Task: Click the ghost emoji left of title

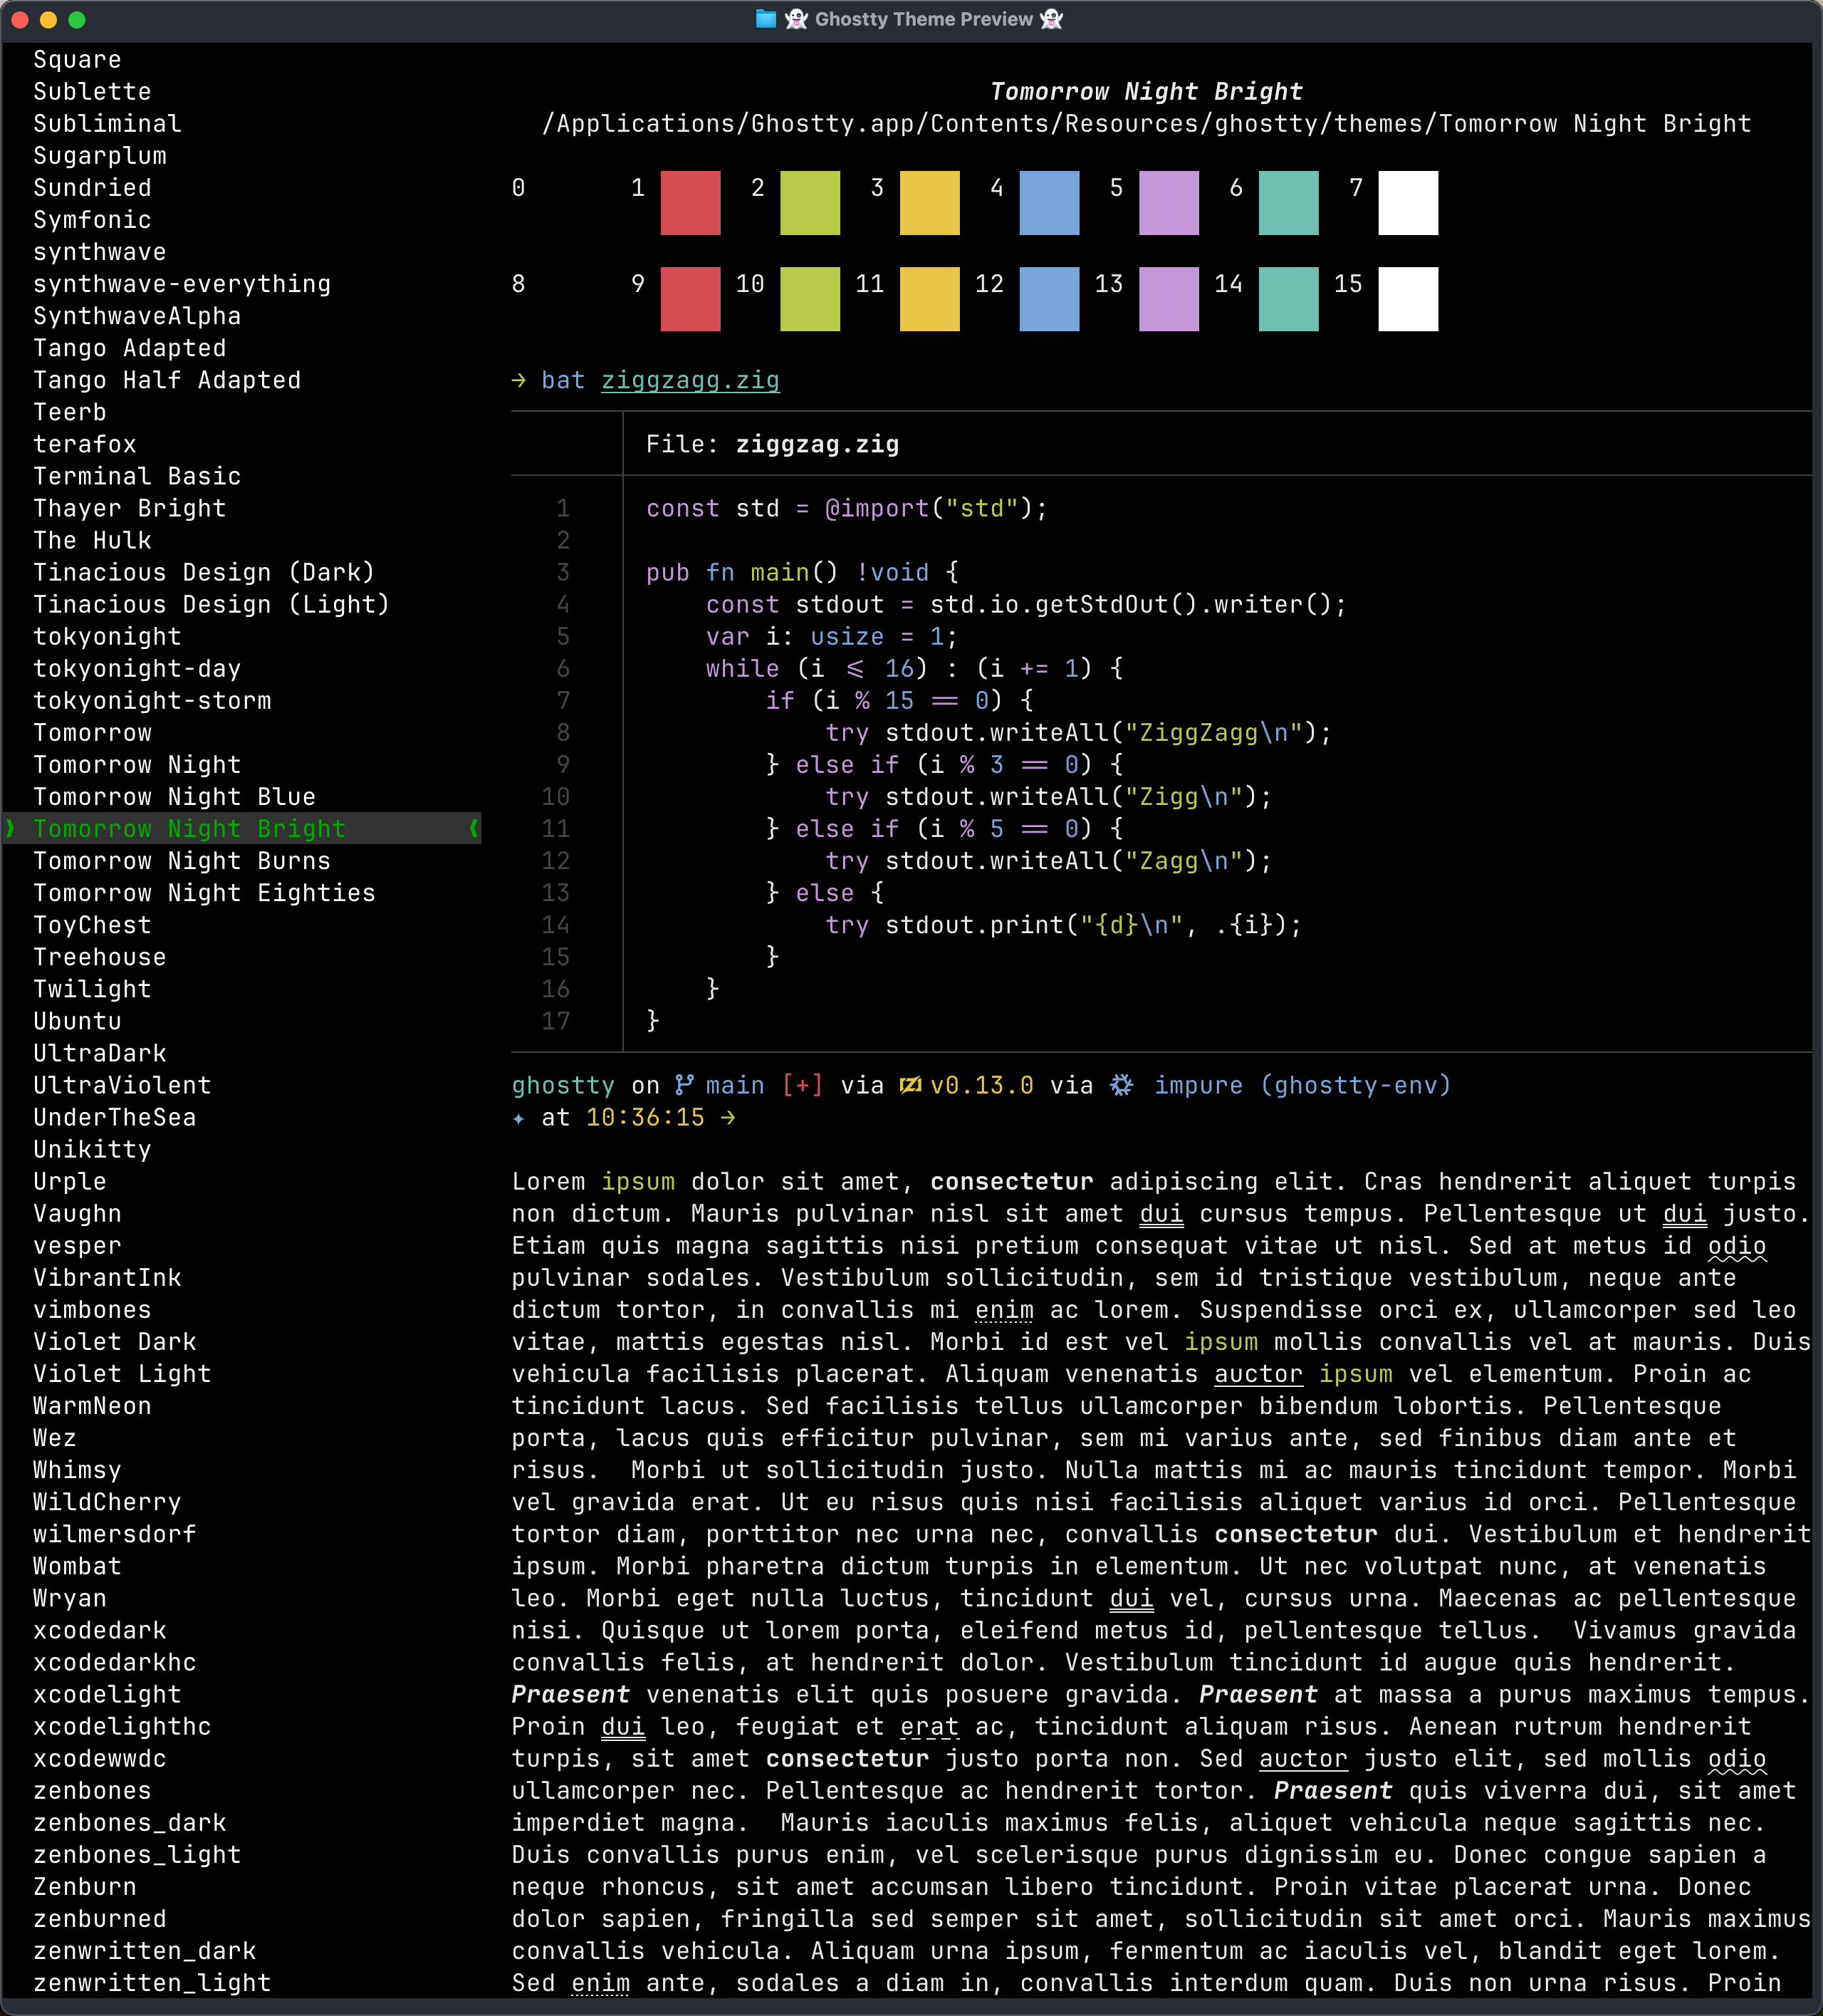Action: [797, 19]
